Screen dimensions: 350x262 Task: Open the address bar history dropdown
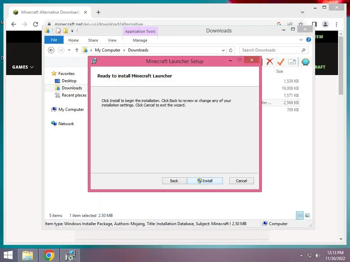point(223,50)
